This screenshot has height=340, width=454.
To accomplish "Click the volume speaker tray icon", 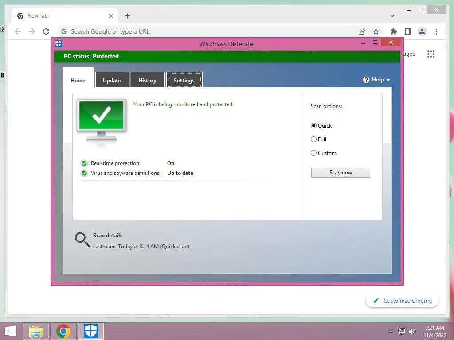I will point(412,332).
